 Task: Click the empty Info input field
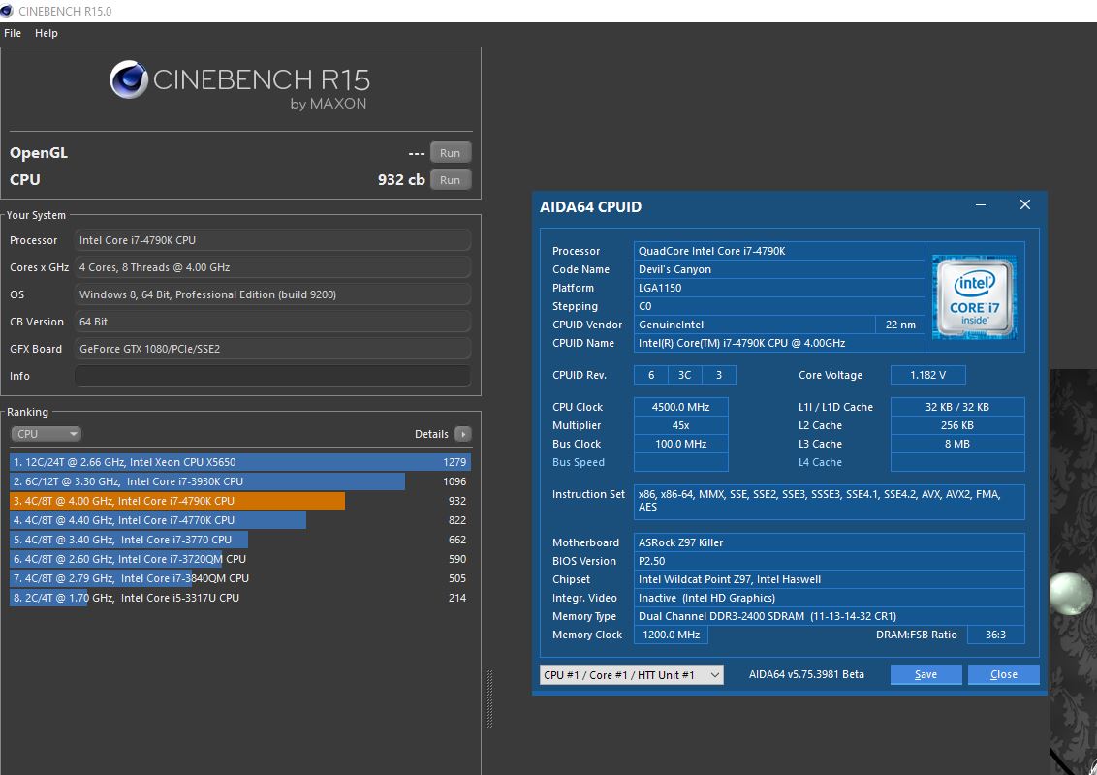tap(272, 376)
